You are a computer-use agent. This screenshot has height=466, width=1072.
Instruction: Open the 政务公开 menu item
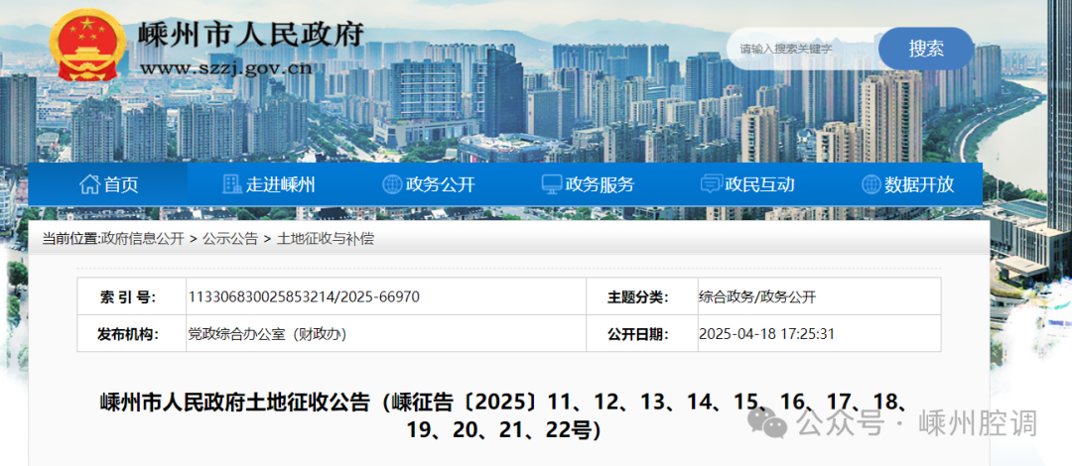[428, 183]
